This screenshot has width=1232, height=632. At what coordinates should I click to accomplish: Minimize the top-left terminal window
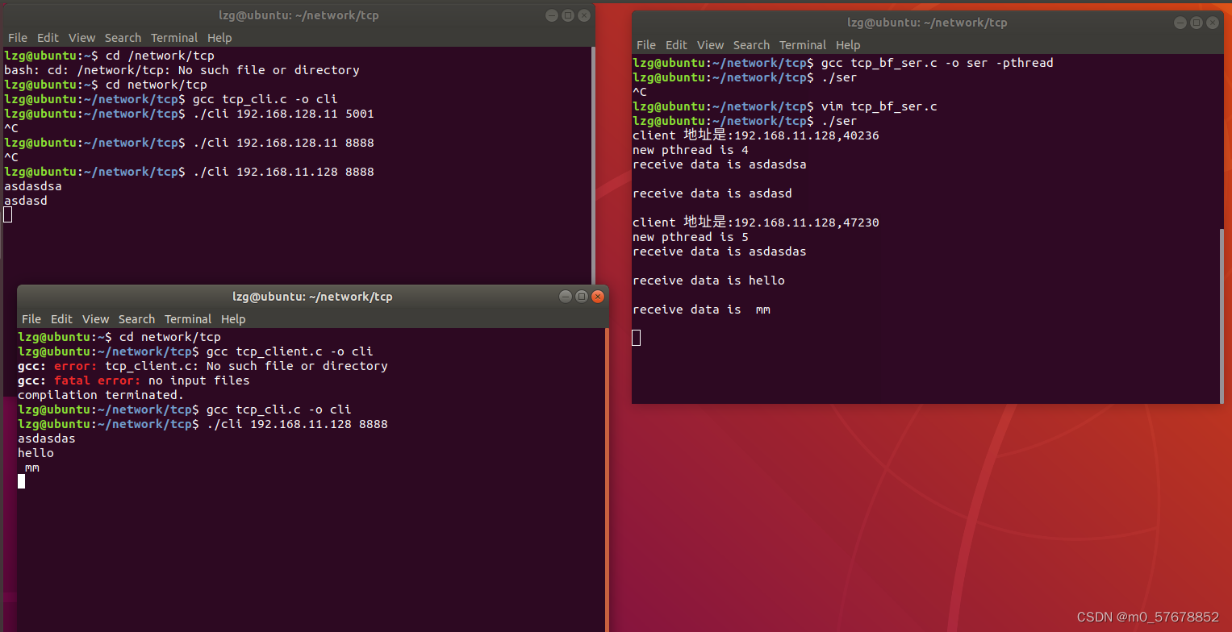[551, 15]
